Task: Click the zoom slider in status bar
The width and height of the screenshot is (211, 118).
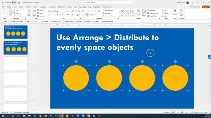Action: point(196,112)
